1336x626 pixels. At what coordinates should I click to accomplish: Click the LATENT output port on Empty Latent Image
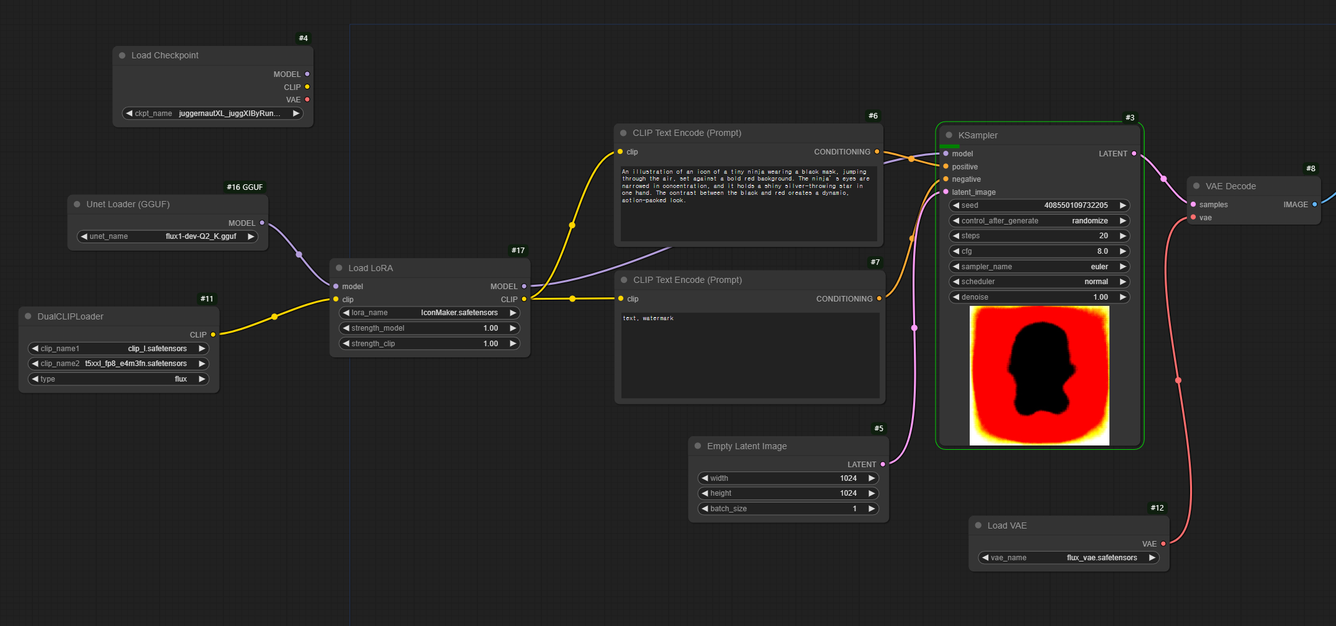[883, 465]
